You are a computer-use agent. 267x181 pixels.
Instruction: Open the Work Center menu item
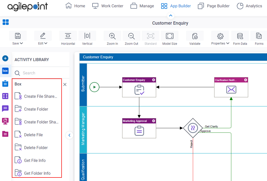pyautogui.click(x=108, y=6)
